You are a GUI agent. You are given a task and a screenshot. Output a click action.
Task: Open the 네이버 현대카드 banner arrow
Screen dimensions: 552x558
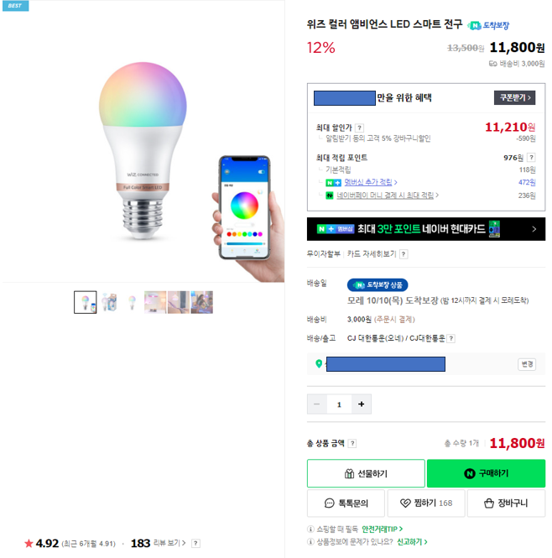(x=534, y=228)
